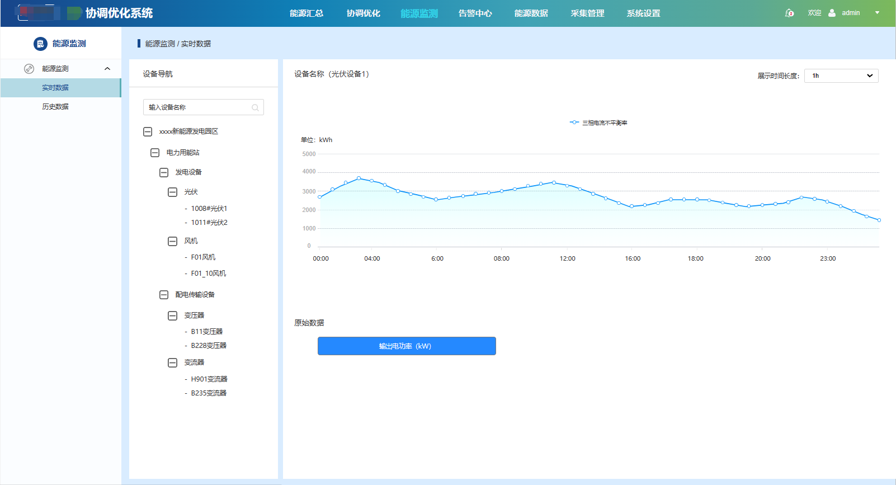Select device B11变压器 in tree

tap(207, 332)
